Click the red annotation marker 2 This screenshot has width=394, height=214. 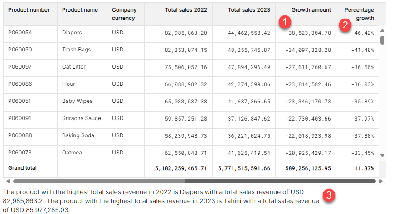click(345, 25)
